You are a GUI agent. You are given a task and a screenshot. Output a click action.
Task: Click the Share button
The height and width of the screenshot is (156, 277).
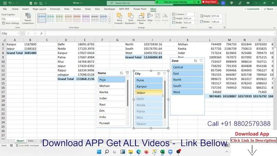tap(268, 9)
